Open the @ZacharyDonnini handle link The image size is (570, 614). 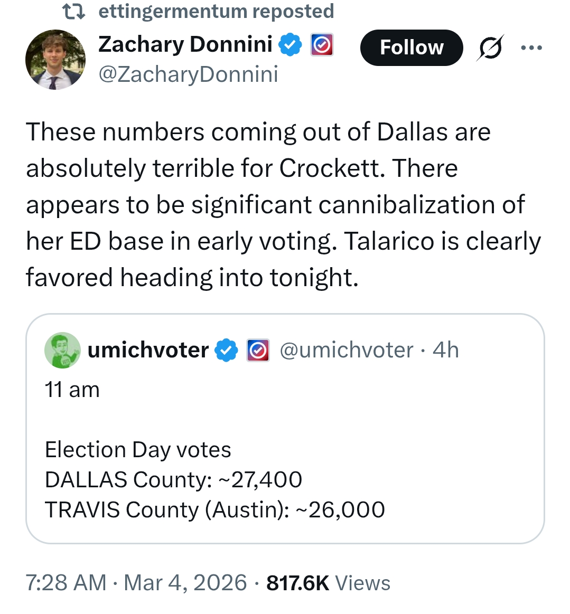(188, 74)
